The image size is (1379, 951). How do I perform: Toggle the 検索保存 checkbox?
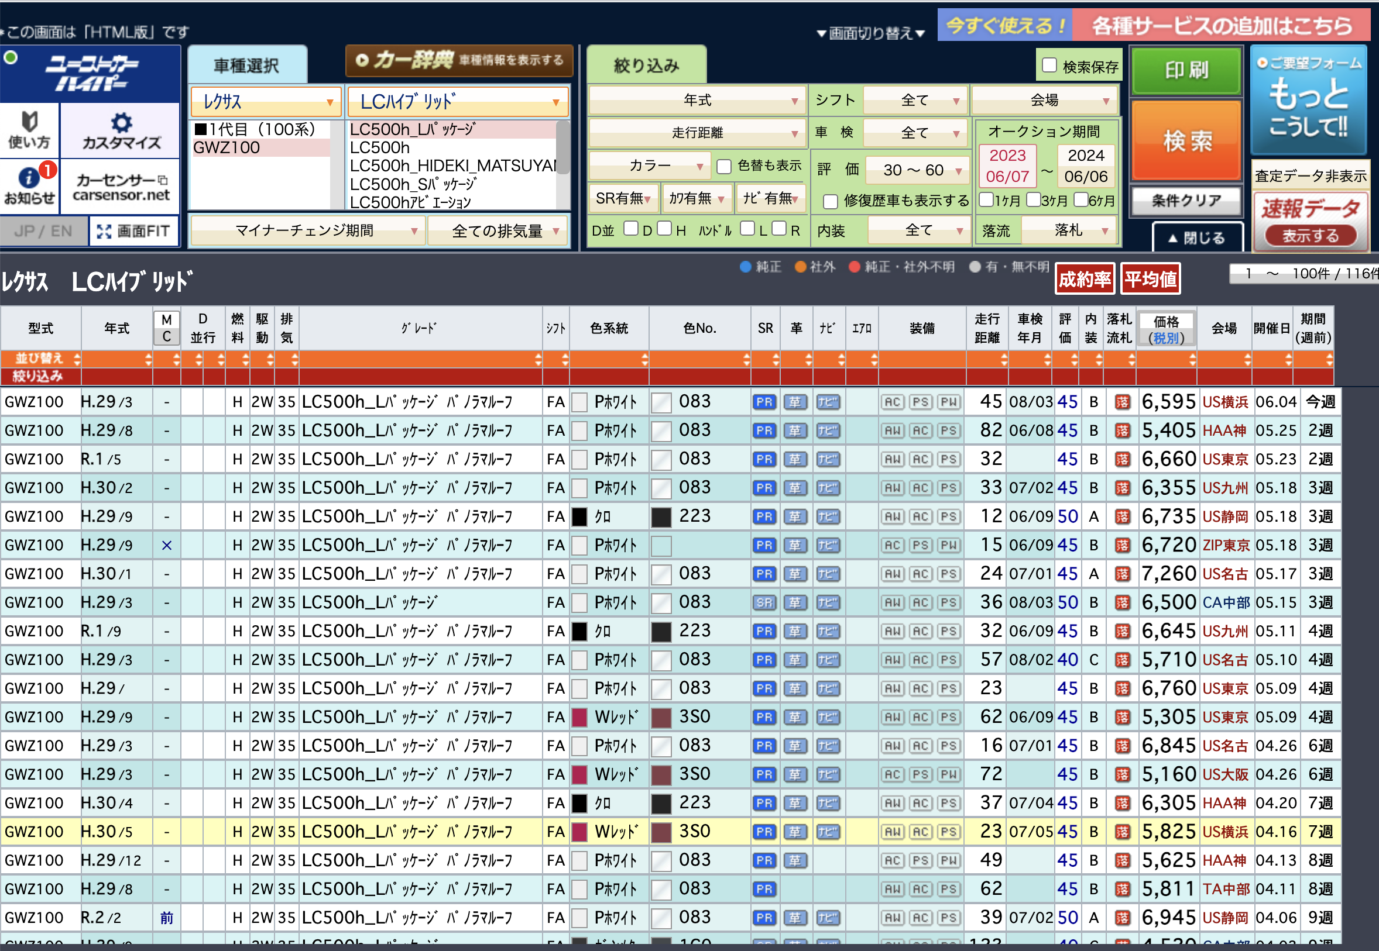coord(1049,66)
